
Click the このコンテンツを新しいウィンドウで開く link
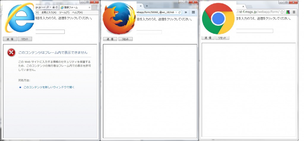[x=49, y=87]
